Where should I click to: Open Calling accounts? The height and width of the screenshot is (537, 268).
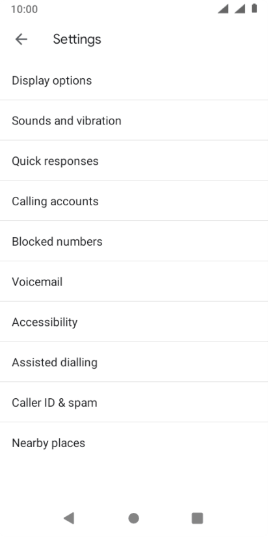point(134,201)
